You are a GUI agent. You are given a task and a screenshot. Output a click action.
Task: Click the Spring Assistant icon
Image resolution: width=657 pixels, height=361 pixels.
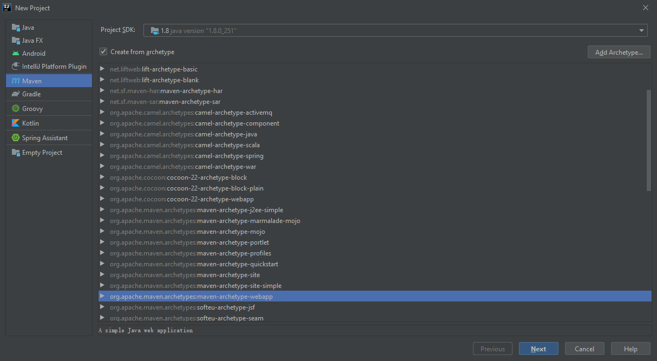click(x=15, y=137)
